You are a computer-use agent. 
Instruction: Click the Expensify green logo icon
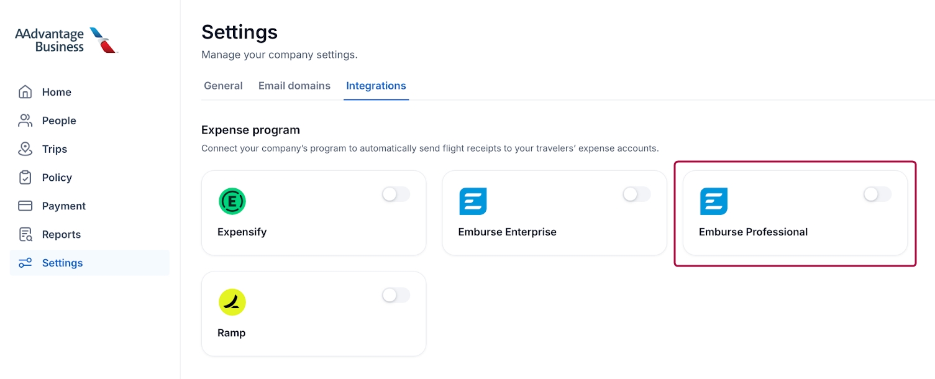(232, 201)
